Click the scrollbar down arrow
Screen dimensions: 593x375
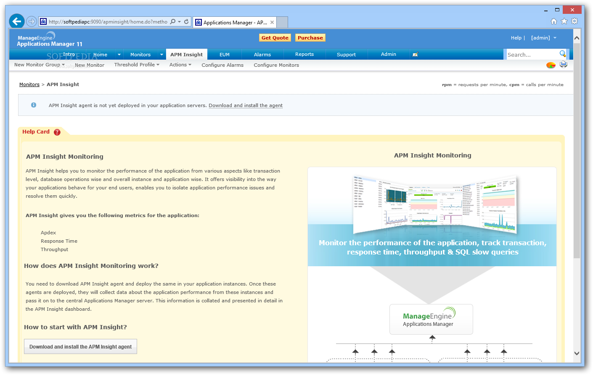[577, 354]
